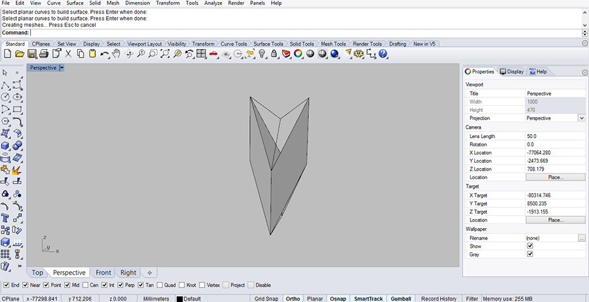Click the Boolean Union spheres icon
The image size is (589, 302).
[17, 146]
